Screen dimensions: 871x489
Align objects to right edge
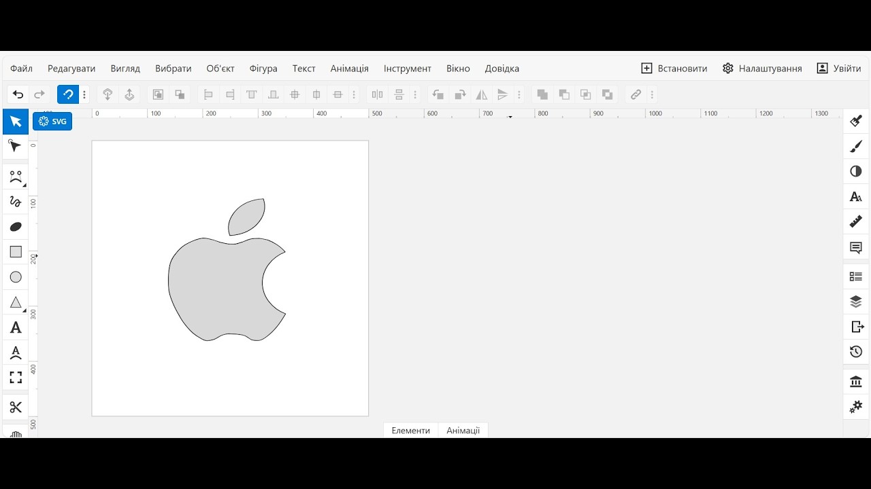click(x=230, y=94)
